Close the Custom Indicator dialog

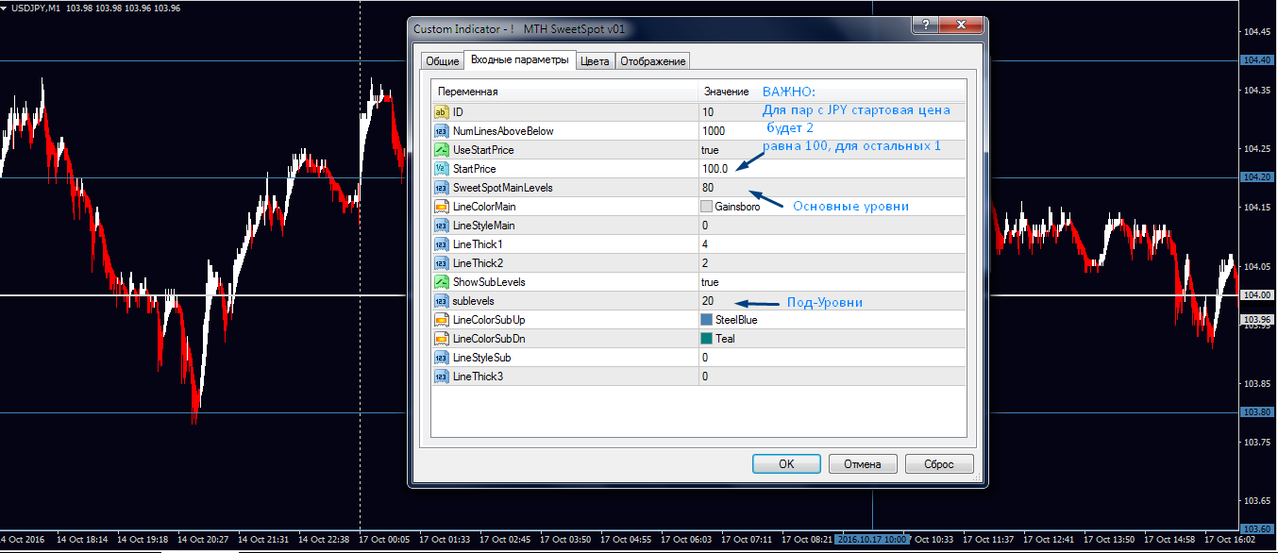(961, 25)
